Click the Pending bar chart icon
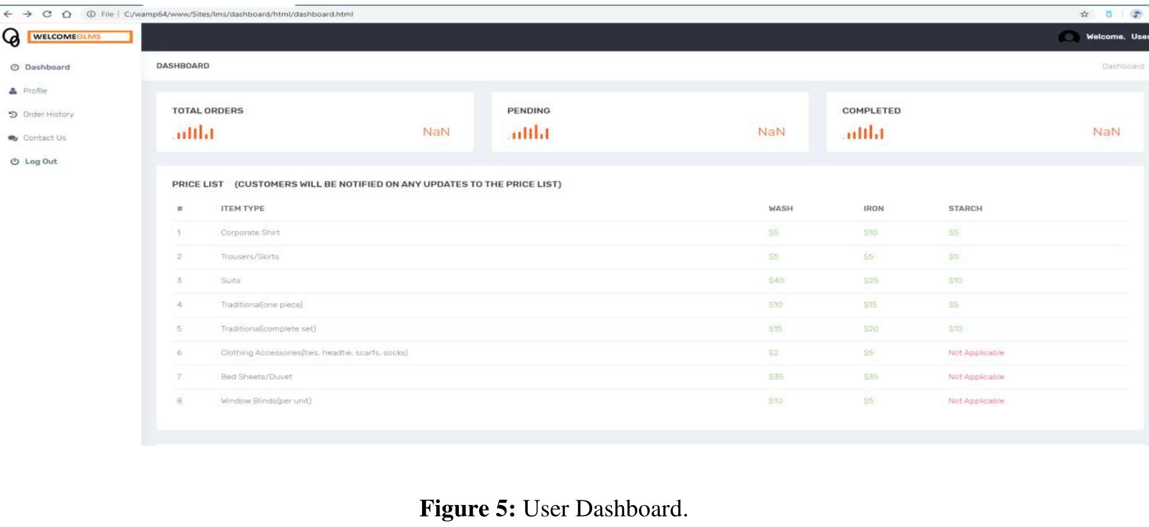The image size is (1149, 527). click(x=528, y=132)
